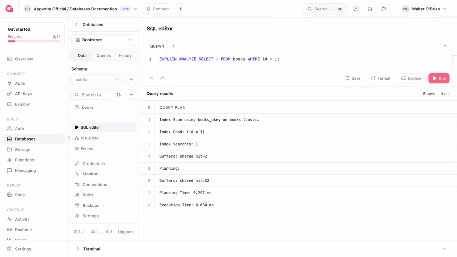Click the Get started progress bar
The image size is (457, 257).
point(34,41)
